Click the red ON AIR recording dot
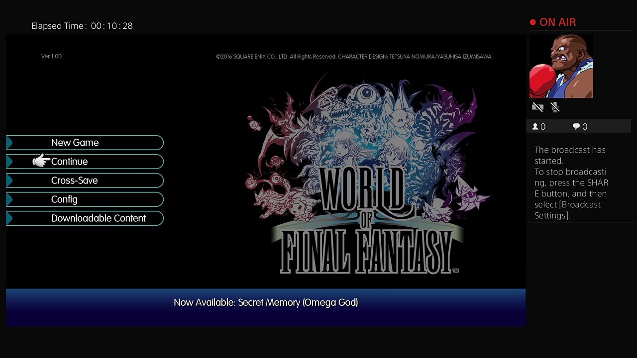This screenshot has height=358, width=637. 533,22
